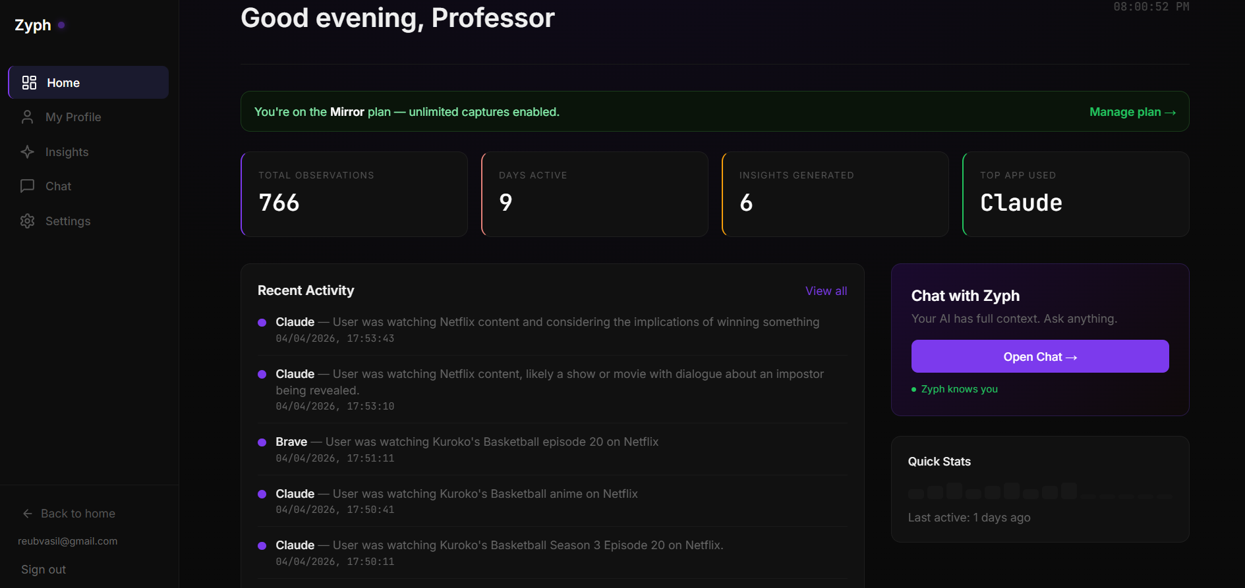The height and width of the screenshot is (588, 1245).
Task: Click the Back to home link
Action: [x=69, y=514]
